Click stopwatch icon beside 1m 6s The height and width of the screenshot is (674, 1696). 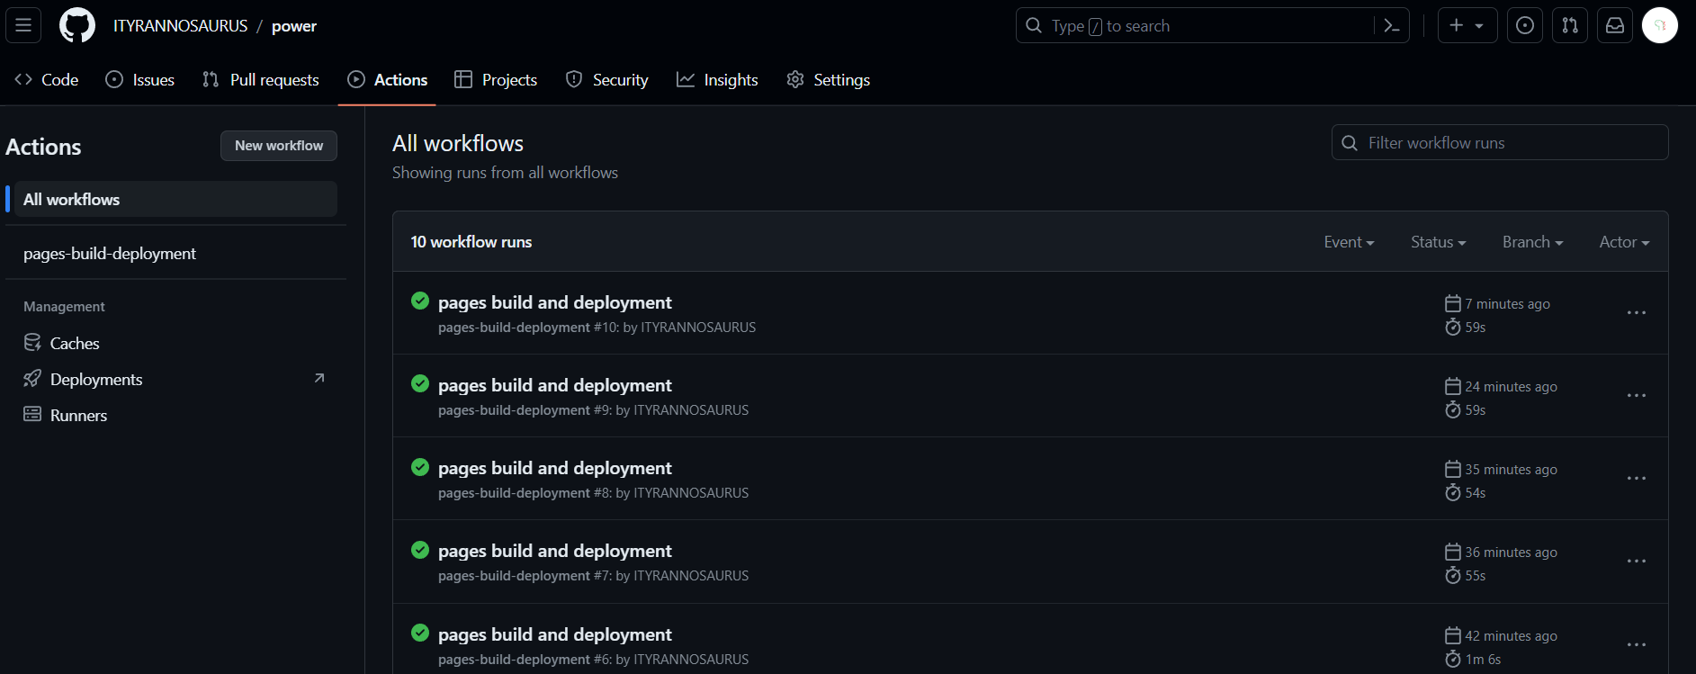pos(1453,659)
